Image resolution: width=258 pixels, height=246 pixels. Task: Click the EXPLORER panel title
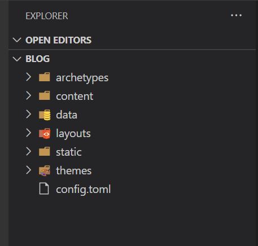(47, 16)
